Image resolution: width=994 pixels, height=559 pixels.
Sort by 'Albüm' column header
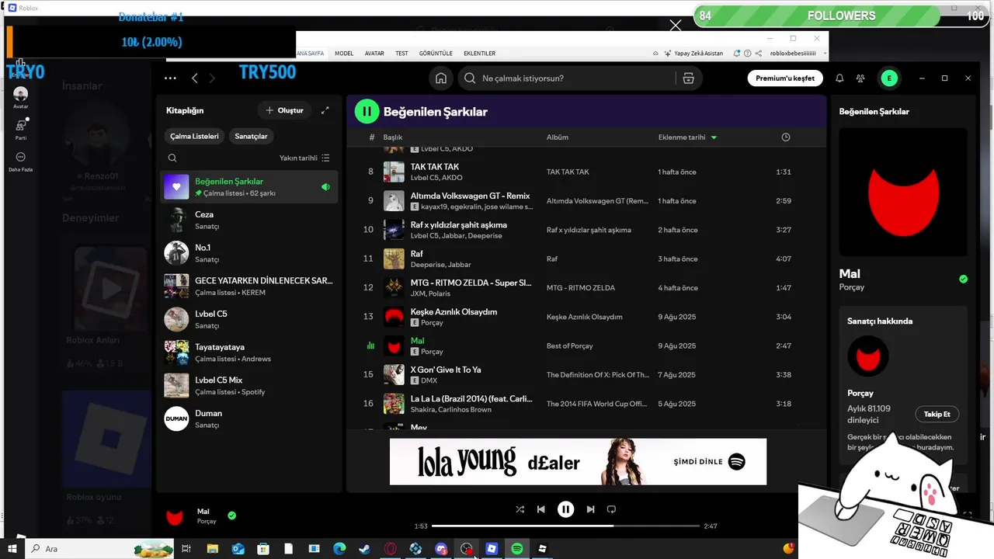point(558,137)
